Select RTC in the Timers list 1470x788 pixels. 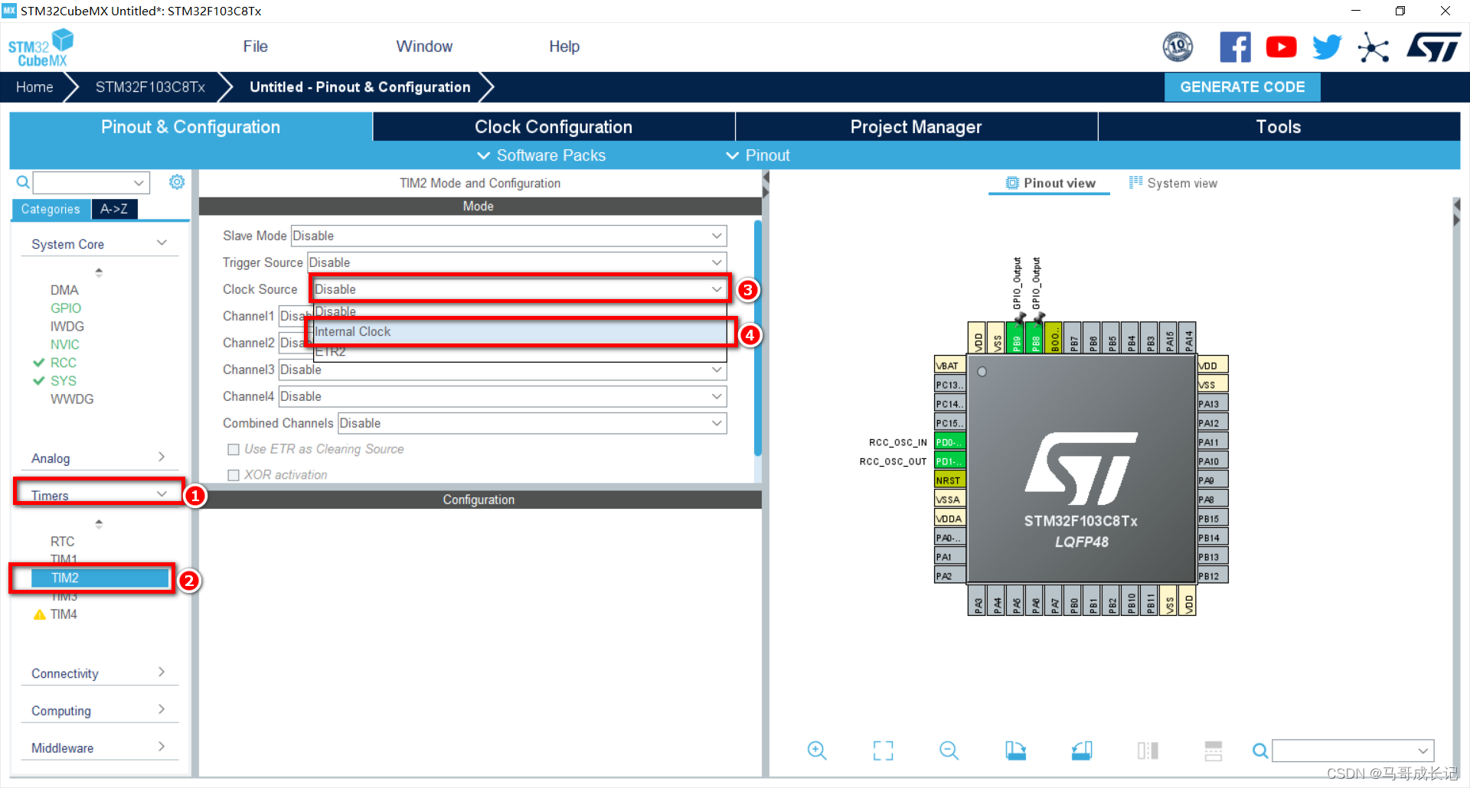[x=62, y=542]
